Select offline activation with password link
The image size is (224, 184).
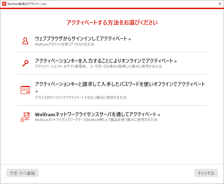tap(120, 87)
